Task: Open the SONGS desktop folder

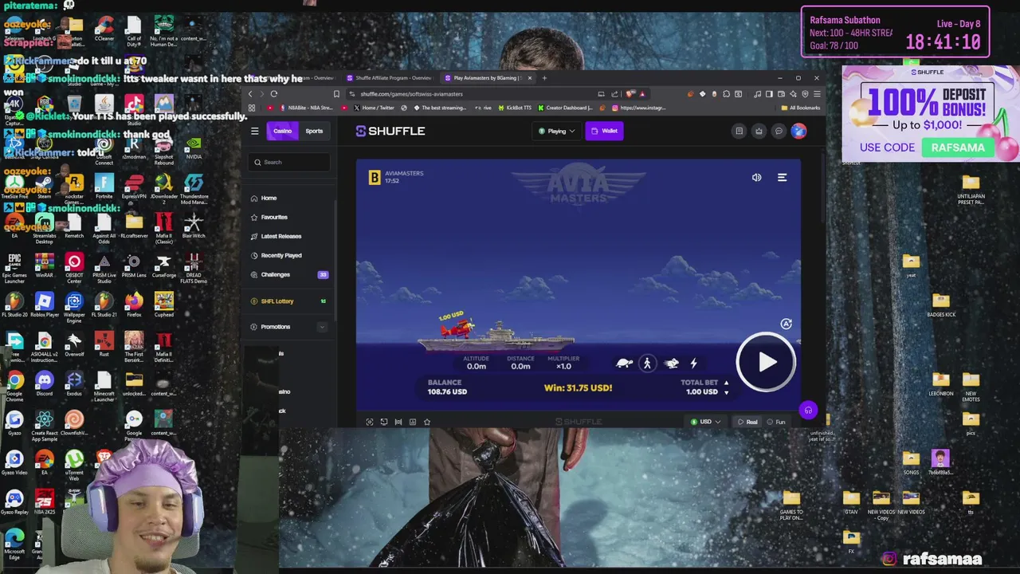Action: (911, 462)
